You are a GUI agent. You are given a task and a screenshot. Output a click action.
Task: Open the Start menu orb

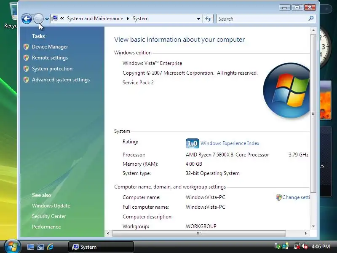(12, 247)
